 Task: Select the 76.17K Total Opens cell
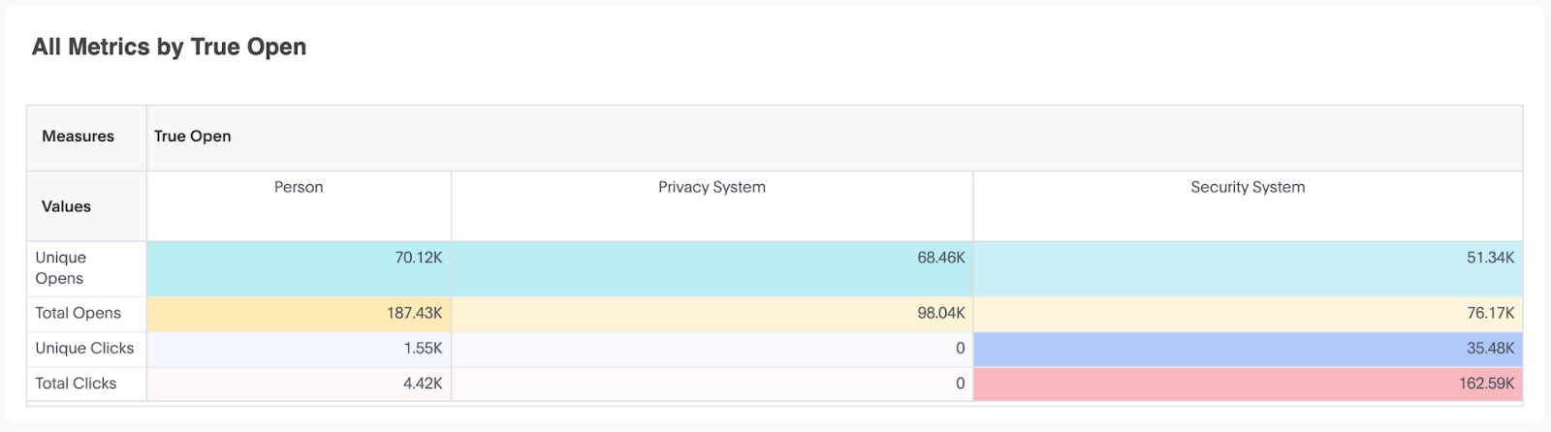[1248, 314]
